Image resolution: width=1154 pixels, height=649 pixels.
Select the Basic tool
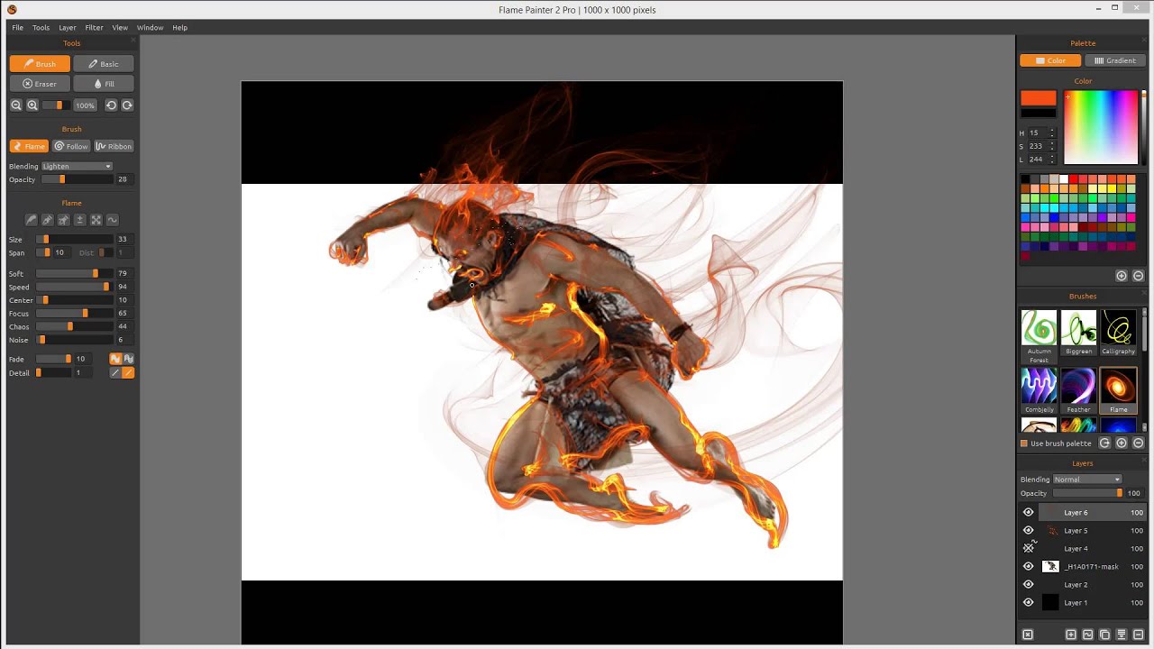(103, 64)
